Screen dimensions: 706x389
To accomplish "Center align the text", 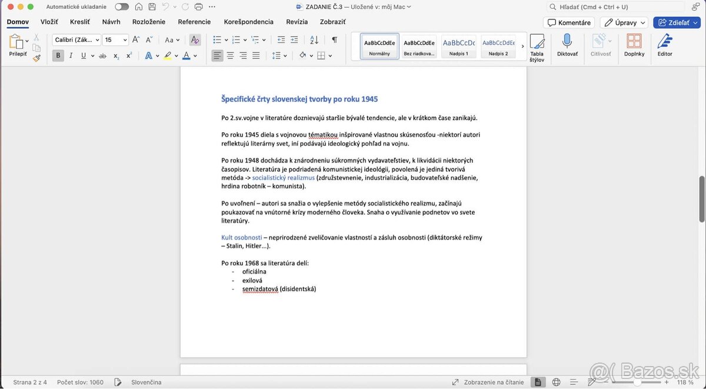I will (x=230, y=56).
